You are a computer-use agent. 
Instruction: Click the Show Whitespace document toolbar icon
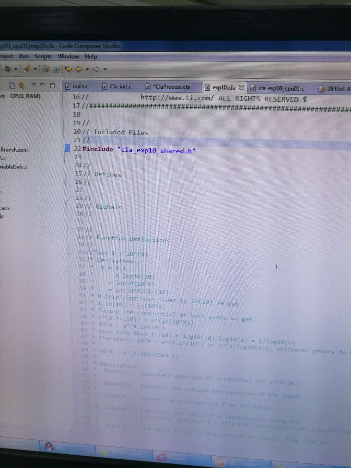point(56,69)
